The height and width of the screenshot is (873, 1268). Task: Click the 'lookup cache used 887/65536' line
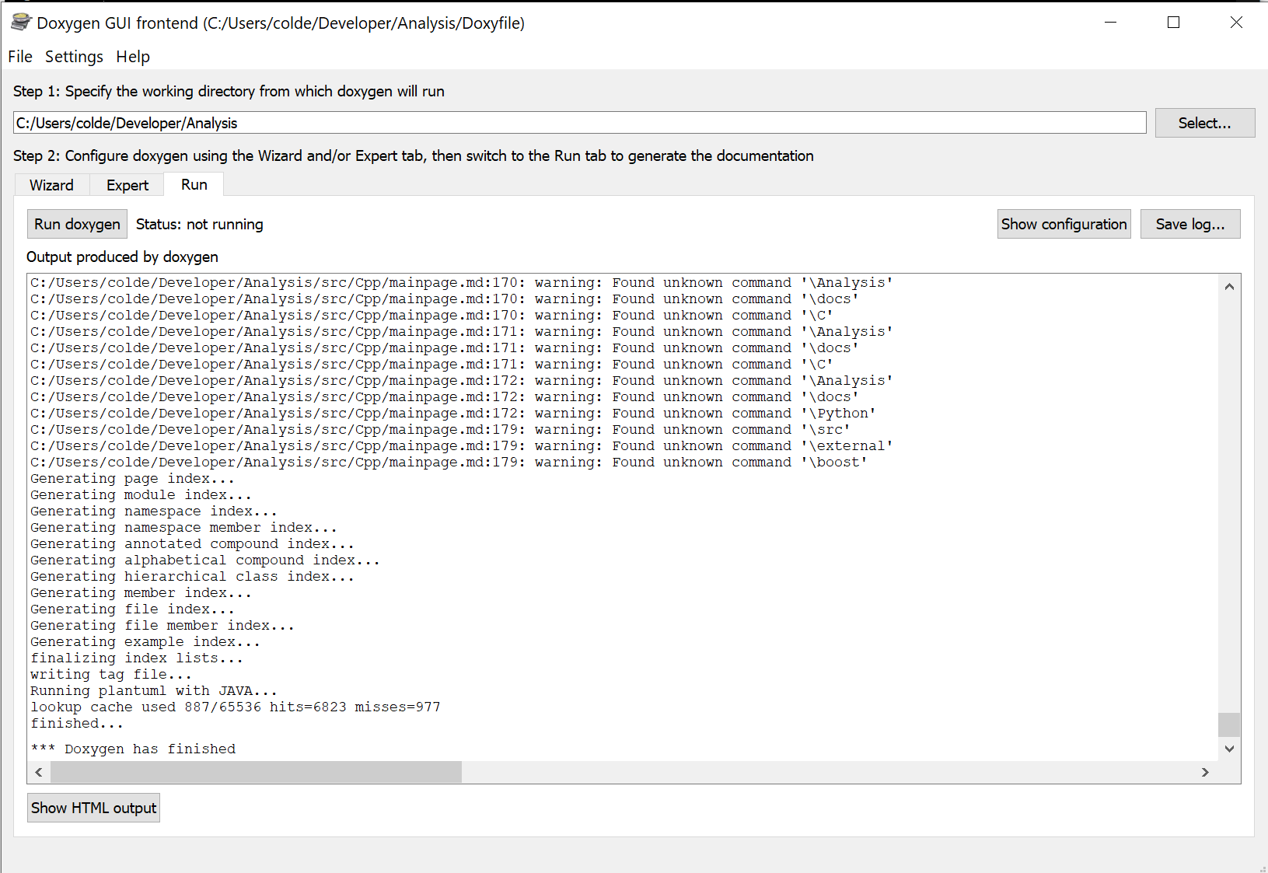pyautogui.click(x=236, y=707)
